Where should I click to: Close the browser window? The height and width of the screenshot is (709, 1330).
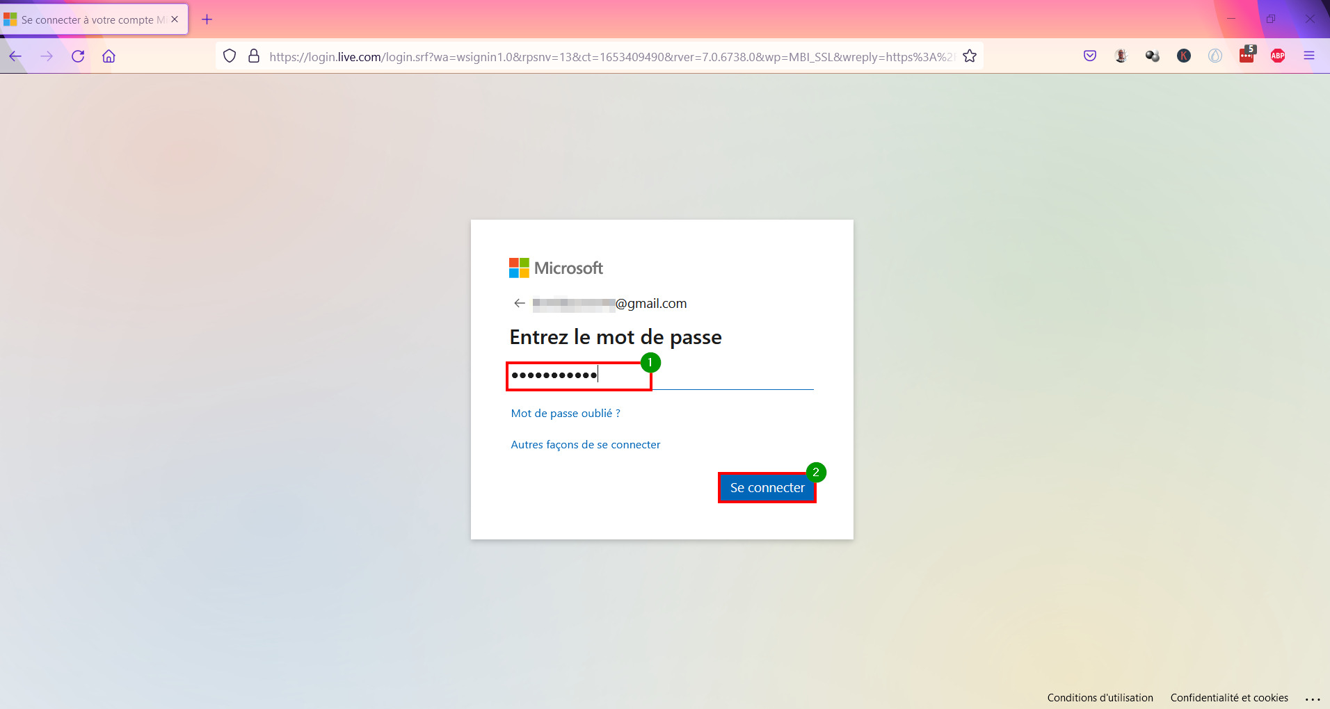pos(1310,19)
